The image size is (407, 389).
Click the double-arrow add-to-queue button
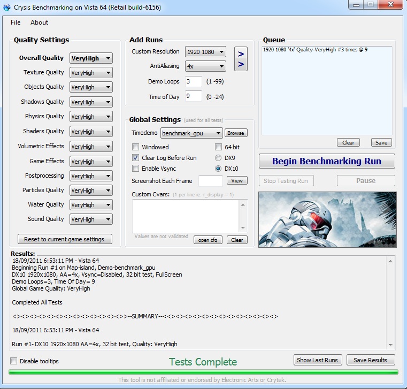pyautogui.click(x=241, y=59)
